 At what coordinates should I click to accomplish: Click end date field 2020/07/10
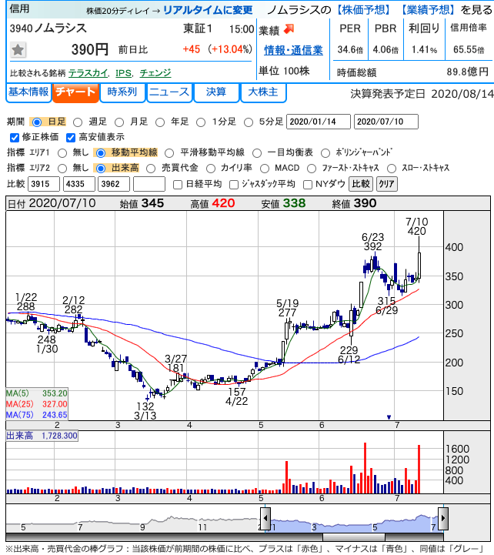pos(386,122)
